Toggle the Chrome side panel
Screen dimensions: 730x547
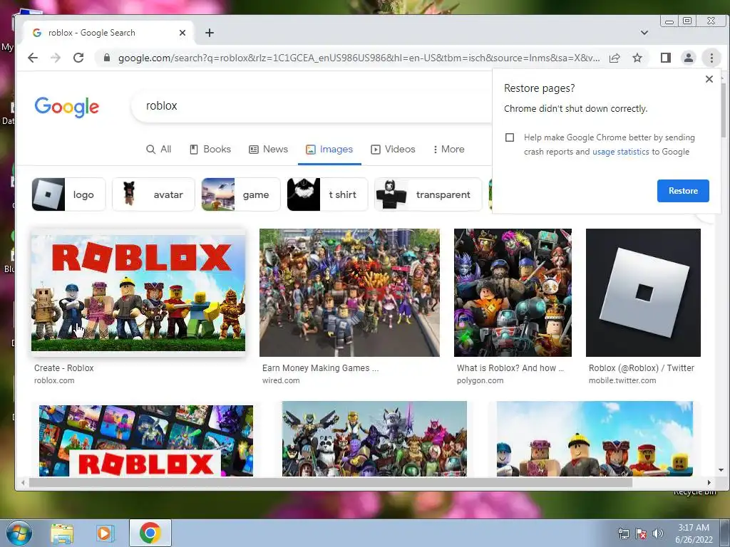click(x=666, y=58)
